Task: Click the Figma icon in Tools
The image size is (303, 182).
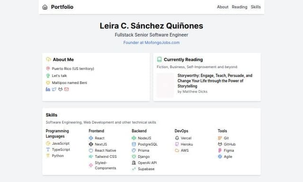Action: point(220,150)
